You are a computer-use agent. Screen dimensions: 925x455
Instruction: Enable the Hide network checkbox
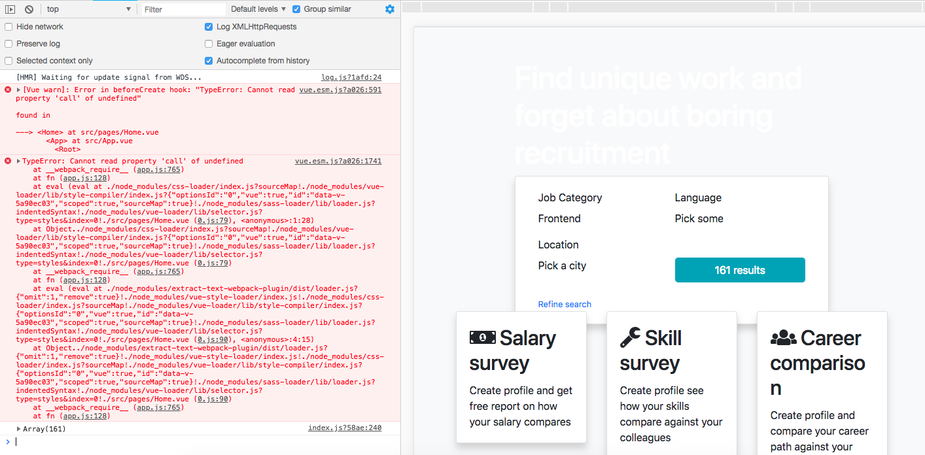tap(8, 27)
